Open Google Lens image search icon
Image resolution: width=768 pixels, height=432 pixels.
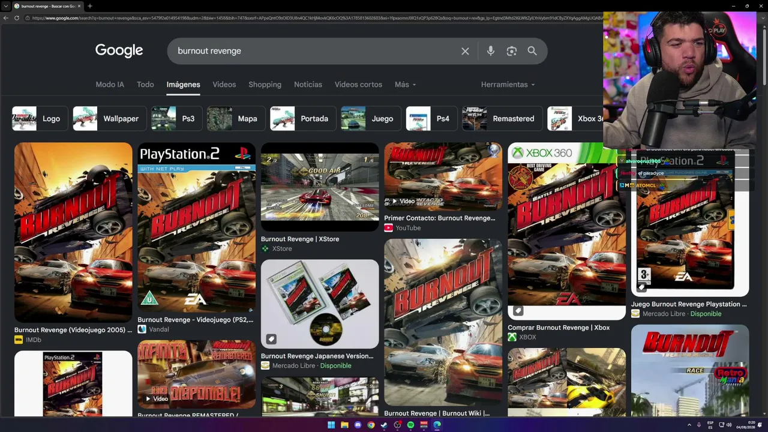(x=512, y=51)
